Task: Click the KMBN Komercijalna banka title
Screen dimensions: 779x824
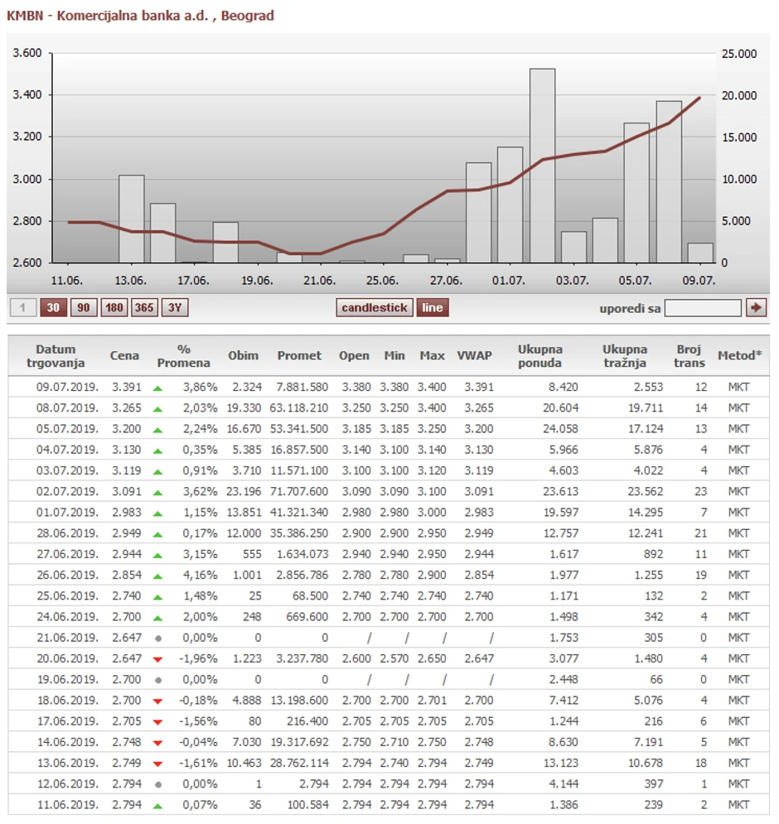Action: point(140,16)
